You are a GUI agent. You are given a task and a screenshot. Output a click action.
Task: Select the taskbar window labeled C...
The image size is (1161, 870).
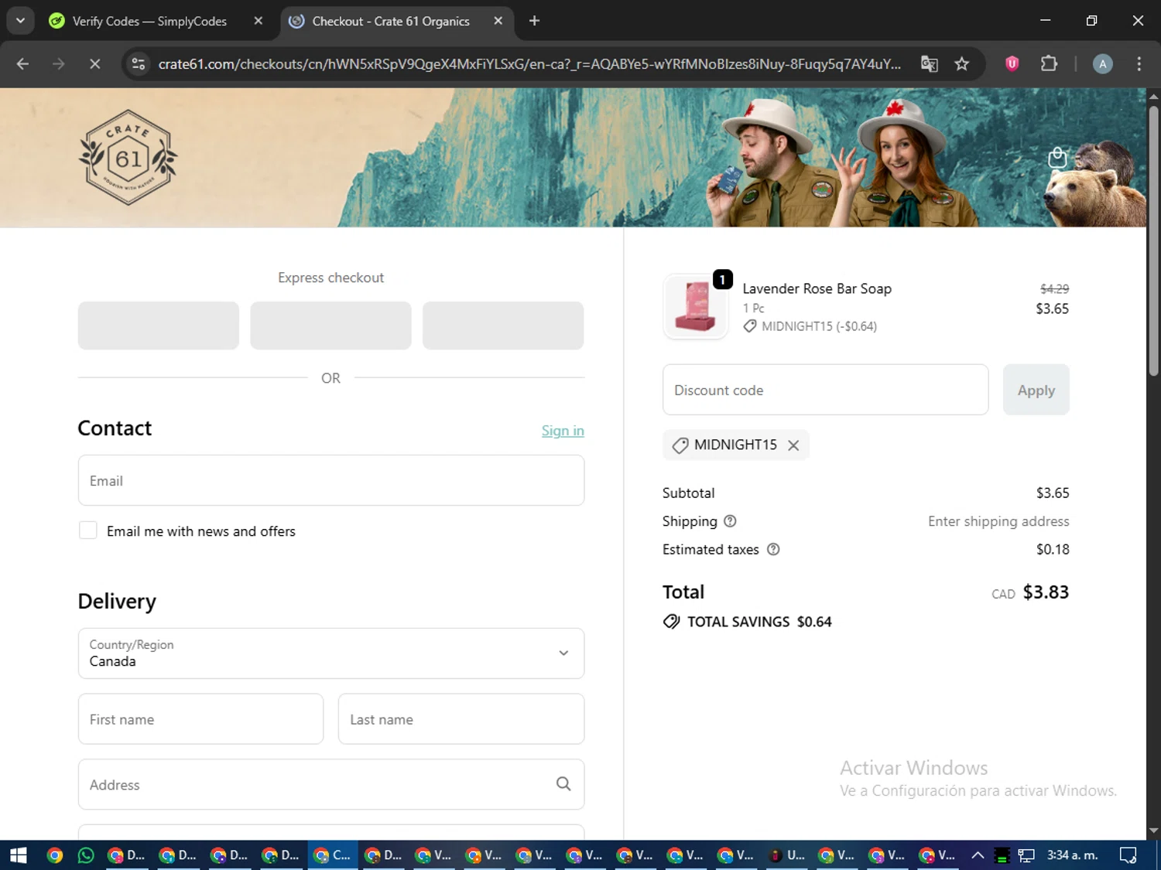(x=332, y=855)
